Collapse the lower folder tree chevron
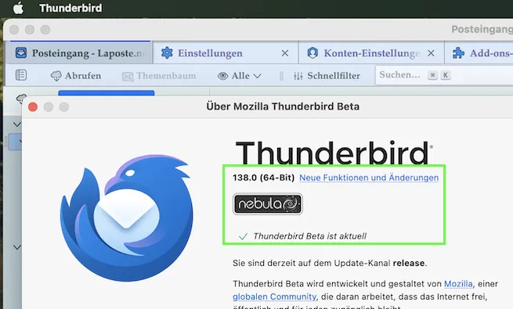513x309 pixels. tap(16, 247)
